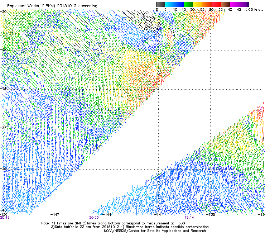Click the 'Data buffer is 22 hrs' note line

130,227
